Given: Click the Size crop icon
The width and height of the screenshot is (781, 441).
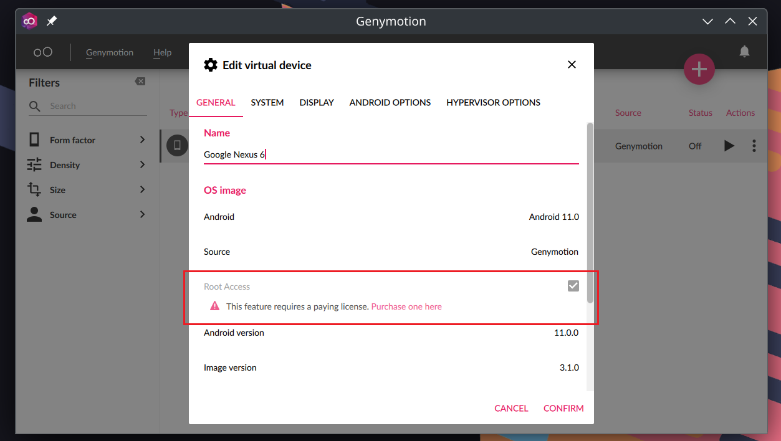Looking at the screenshot, I should click(x=34, y=189).
